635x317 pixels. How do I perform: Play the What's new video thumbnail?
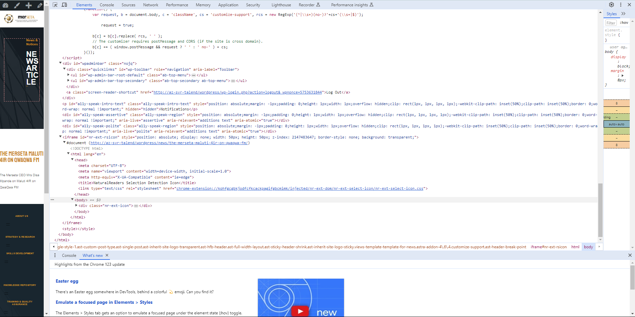click(300, 311)
